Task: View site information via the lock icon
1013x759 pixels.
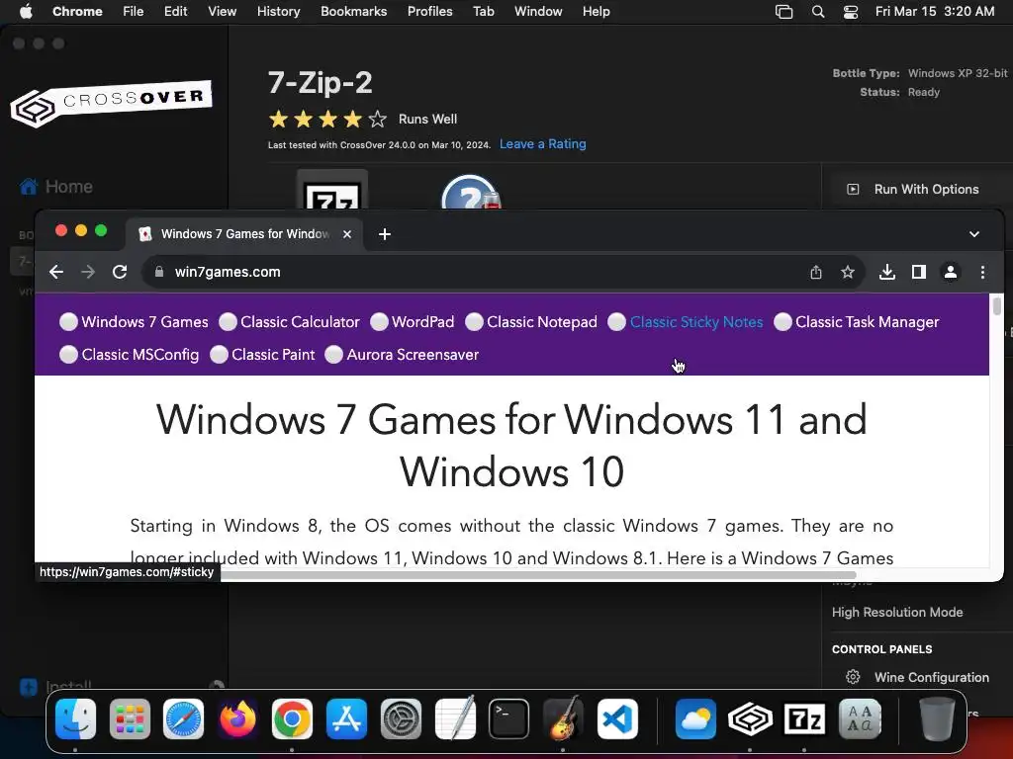Action: point(159,272)
